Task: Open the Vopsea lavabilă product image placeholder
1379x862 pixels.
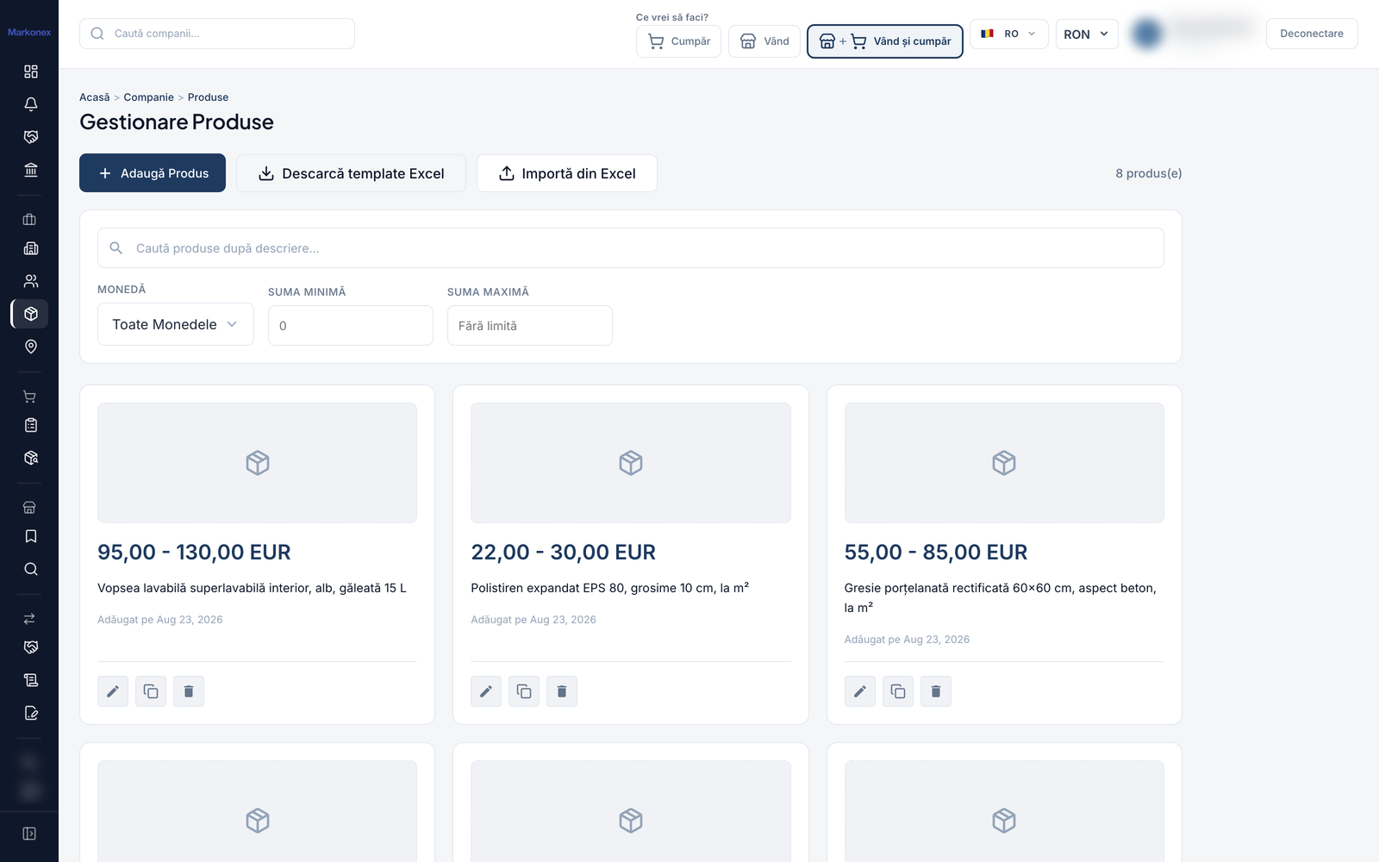Action: (257, 463)
